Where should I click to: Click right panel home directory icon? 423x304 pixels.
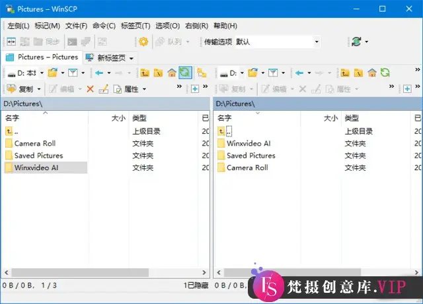(x=372, y=73)
